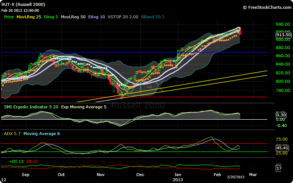The height and width of the screenshot is (183, 293).
Task: Click the 880.00 price axis label
Action: click(x=283, y=48)
